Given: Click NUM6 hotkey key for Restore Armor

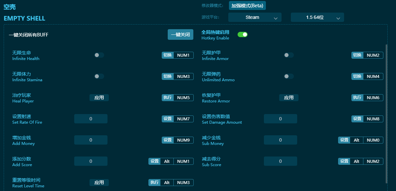Looking at the screenshot, I should [x=373, y=97].
